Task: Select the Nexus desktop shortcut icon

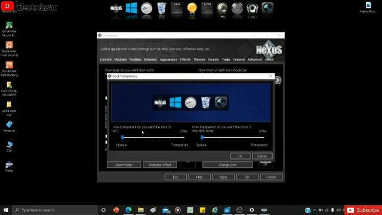Action: pyautogui.click(x=10, y=167)
